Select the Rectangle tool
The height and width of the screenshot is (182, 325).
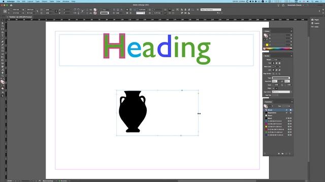click(3, 51)
